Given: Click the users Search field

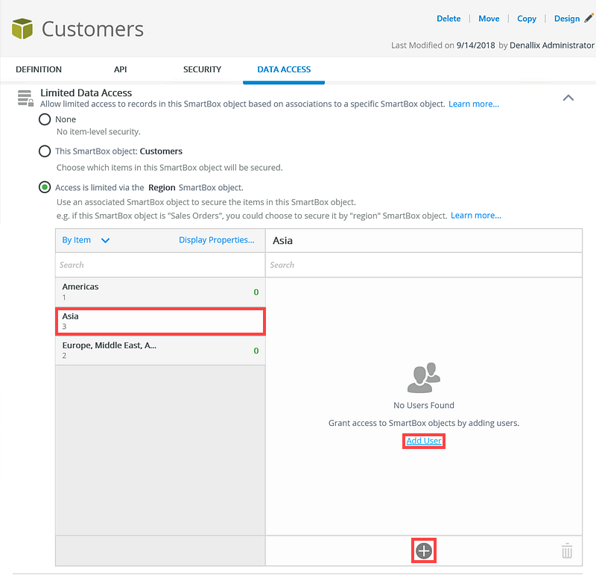Looking at the screenshot, I should pos(423,265).
